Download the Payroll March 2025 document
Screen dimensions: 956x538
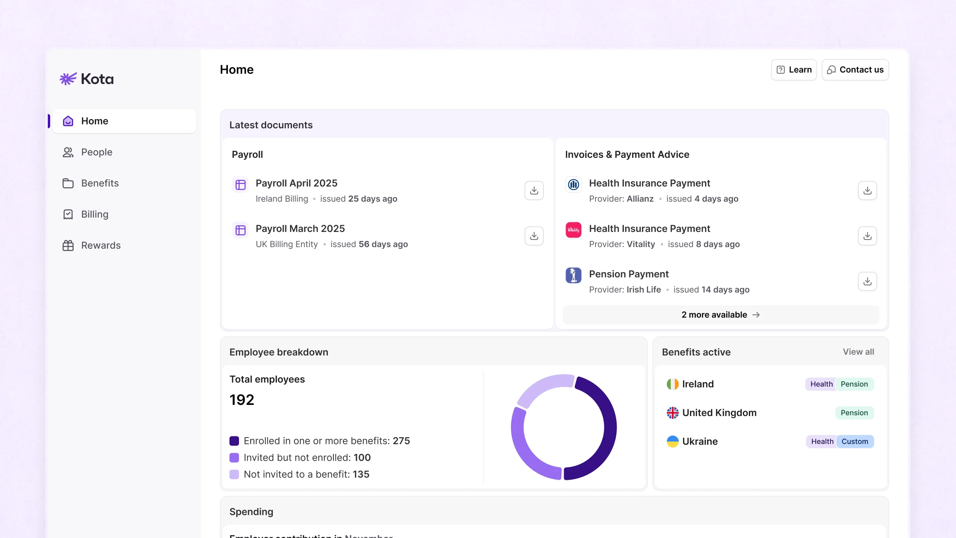(x=534, y=236)
